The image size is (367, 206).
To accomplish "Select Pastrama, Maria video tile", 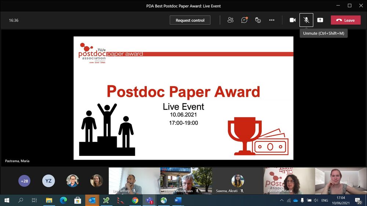I will pos(289,181).
